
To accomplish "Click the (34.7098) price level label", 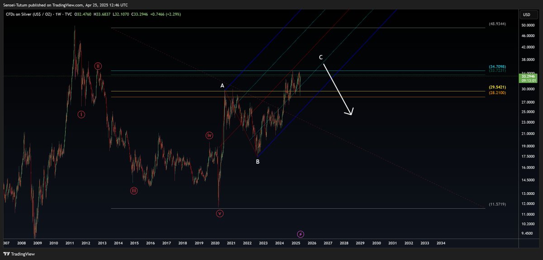I will [497, 66].
